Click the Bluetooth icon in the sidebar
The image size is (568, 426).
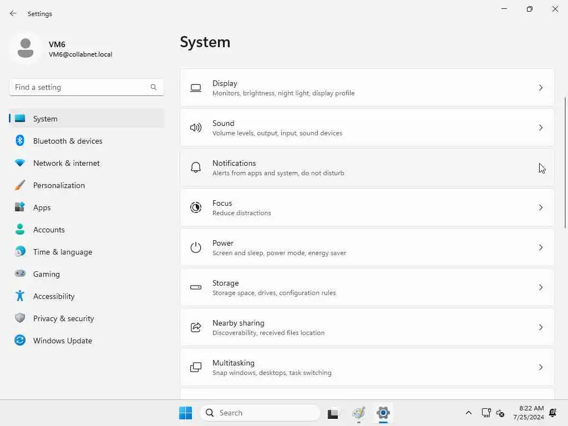20,140
